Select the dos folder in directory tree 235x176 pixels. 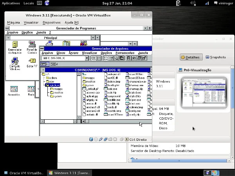50,82
